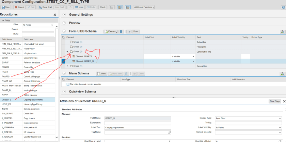Toggle the attributes panel layout icon
This screenshot has height=142, width=286.
point(128,7)
